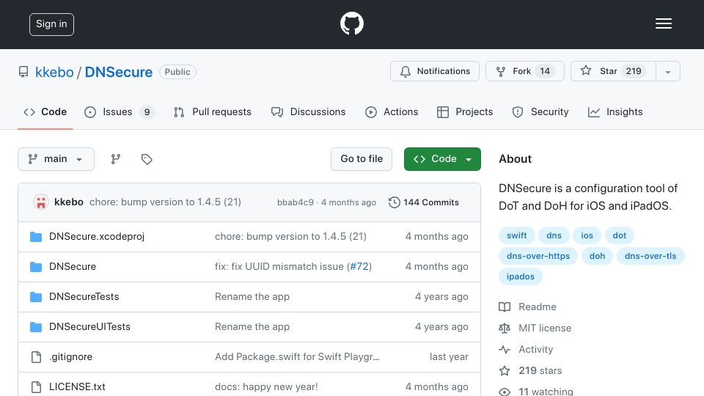Image resolution: width=704 pixels, height=396 pixels.
Task: Click the Public badge label
Action: [177, 72]
